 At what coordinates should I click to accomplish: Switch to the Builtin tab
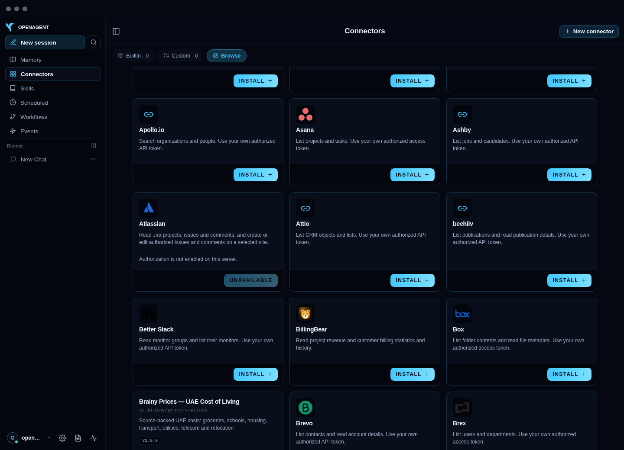click(x=133, y=56)
